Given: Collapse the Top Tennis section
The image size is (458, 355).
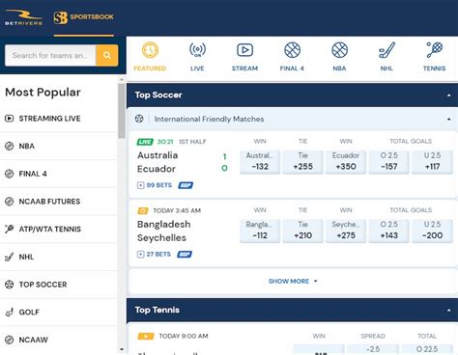Looking at the screenshot, I should pos(448,311).
